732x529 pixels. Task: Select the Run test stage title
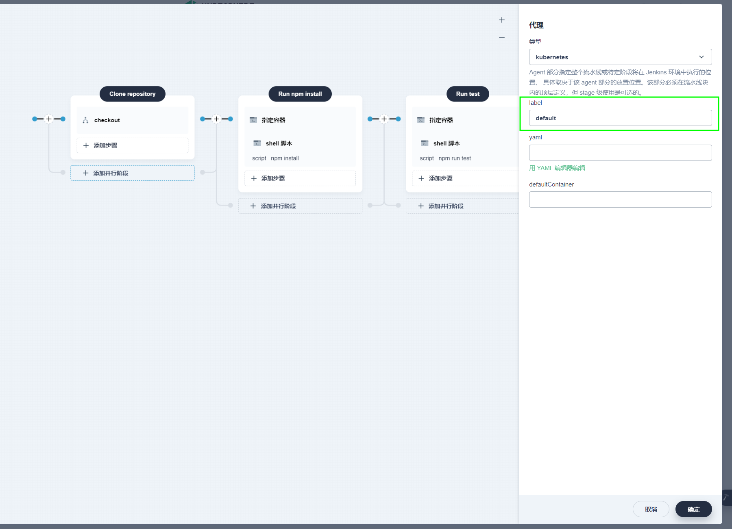467,94
